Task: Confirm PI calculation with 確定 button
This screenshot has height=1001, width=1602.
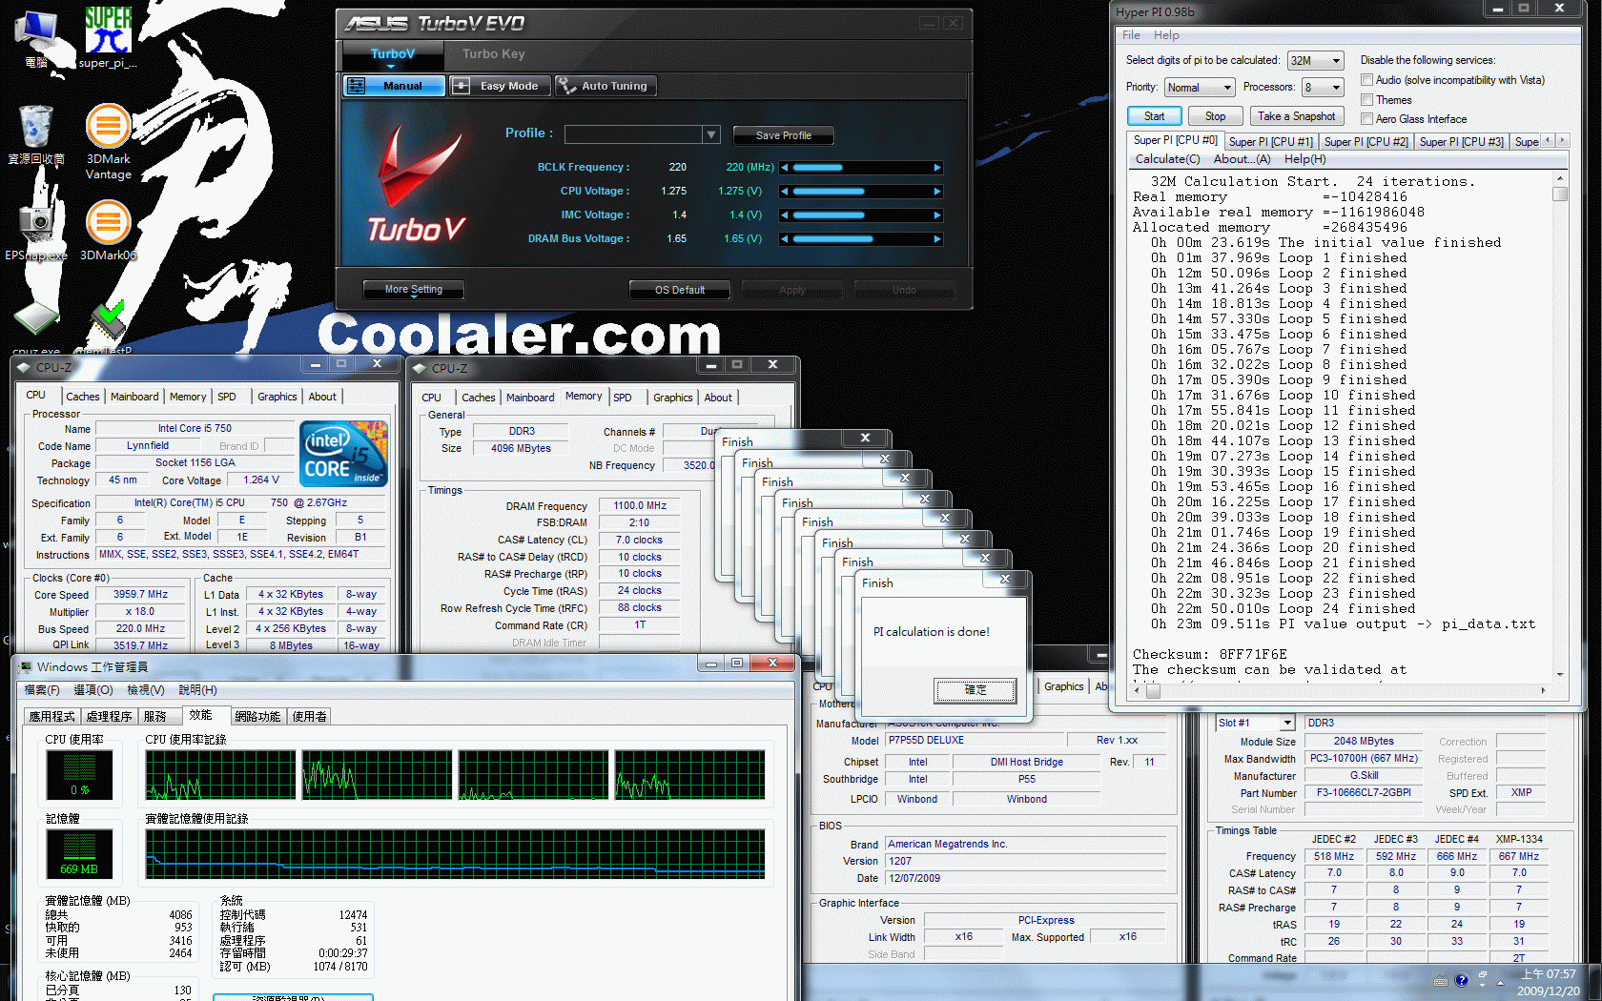Action: [x=976, y=690]
